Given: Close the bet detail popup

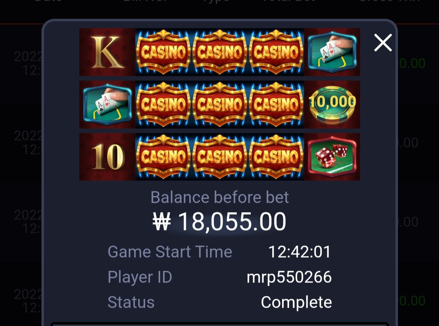Looking at the screenshot, I should pyautogui.click(x=383, y=43).
